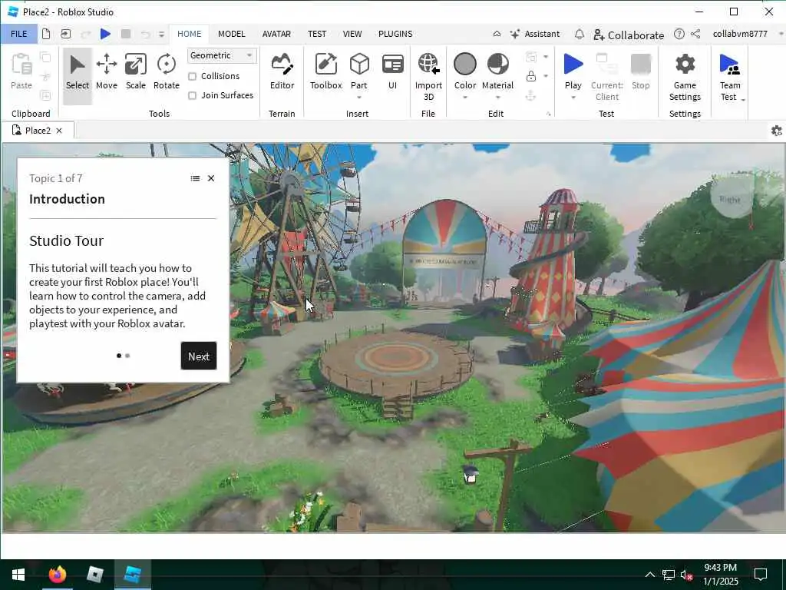This screenshot has height=590, width=786.
Task: Pick the Rotate tool
Action: coord(166,73)
